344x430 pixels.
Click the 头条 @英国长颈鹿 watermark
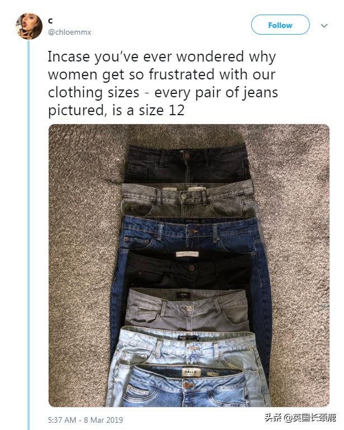click(300, 417)
